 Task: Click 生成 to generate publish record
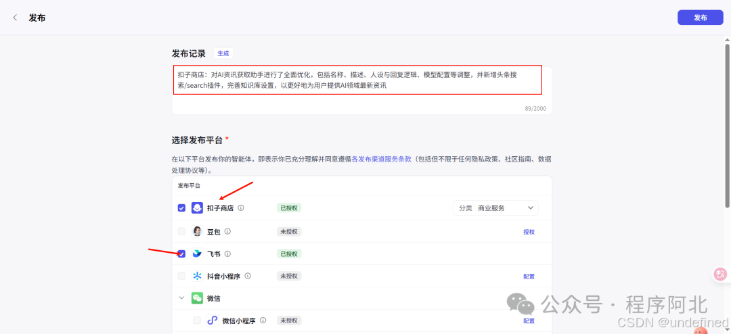(223, 53)
